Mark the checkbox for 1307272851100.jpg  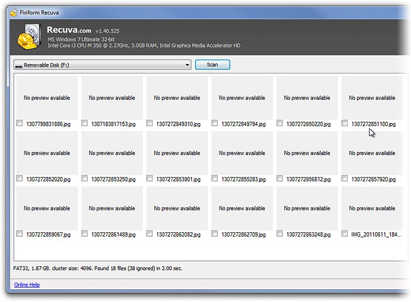[x=344, y=123]
